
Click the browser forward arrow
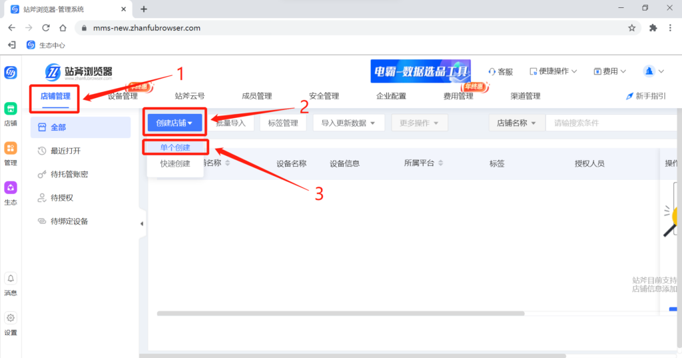point(29,28)
